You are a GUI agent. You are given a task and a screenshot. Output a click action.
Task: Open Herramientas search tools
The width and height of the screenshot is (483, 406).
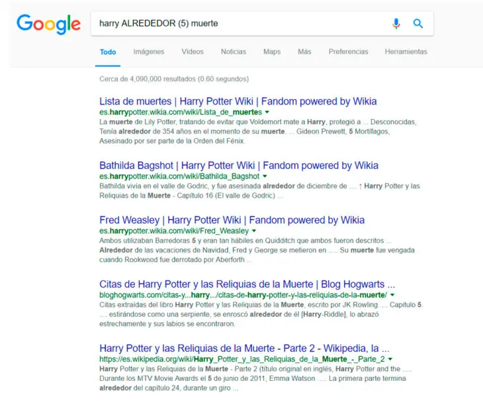tap(406, 52)
